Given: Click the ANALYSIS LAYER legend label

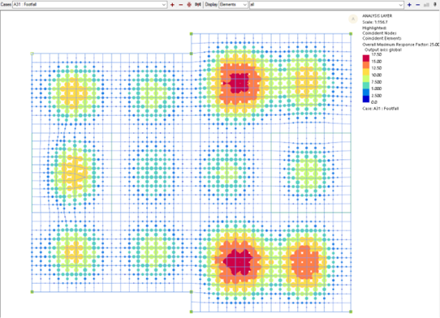Looking at the screenshot, I should click(x=377, y=16).
